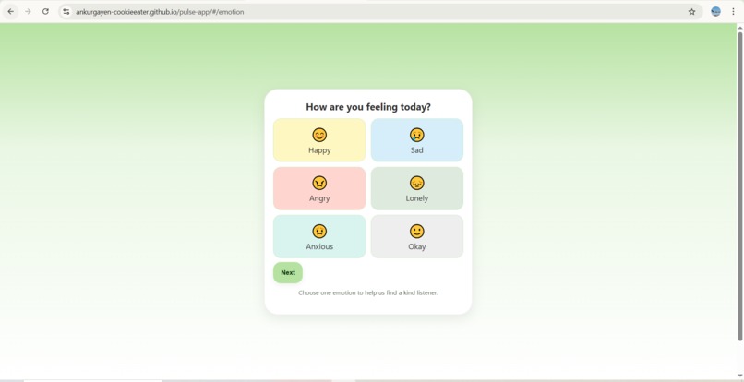Select the Happy emotion card
Viewport: 744px width, 382px height.
pyautogui.click(x=319, y=140)
